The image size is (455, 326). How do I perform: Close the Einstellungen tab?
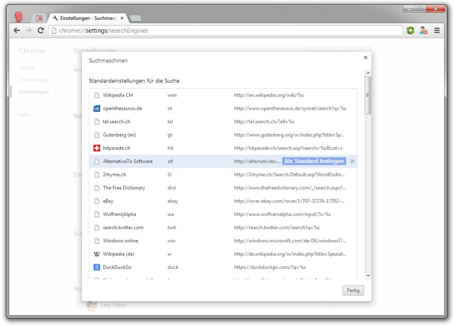(x=122, y=18)
